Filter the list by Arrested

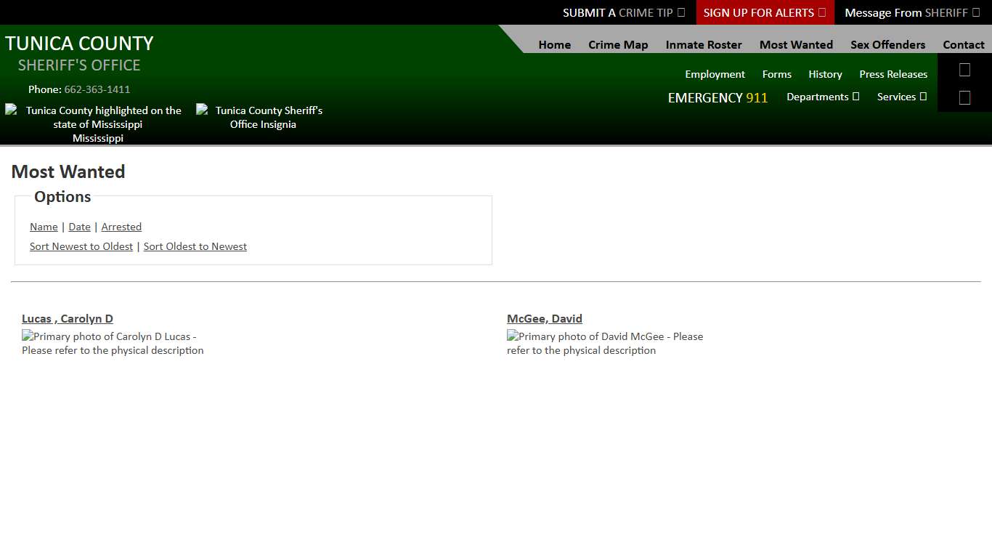click(121, 227)
